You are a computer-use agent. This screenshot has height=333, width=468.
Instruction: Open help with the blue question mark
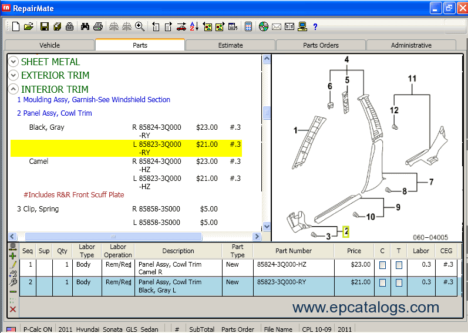click(315, 27)
